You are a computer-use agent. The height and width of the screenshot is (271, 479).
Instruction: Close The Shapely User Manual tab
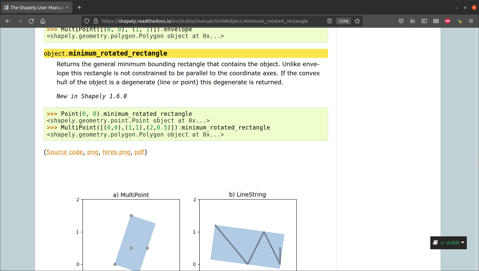click(67, 7)
